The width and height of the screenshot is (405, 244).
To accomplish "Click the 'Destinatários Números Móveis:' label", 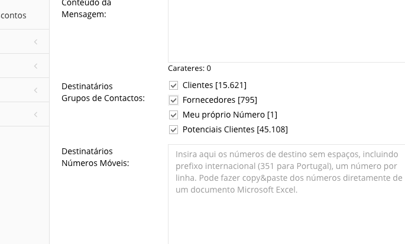I will pyautogui.click(x=95, y=157).
